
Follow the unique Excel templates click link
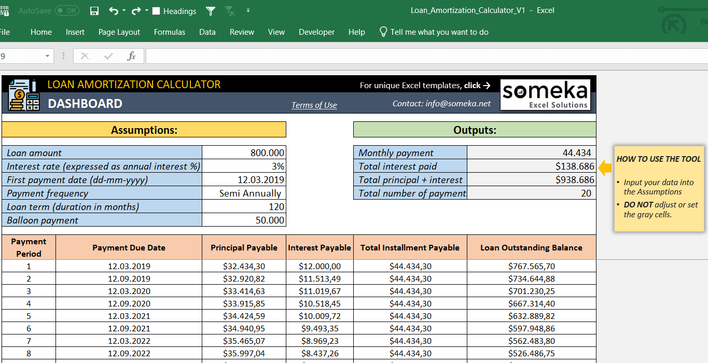coord(425,85)
